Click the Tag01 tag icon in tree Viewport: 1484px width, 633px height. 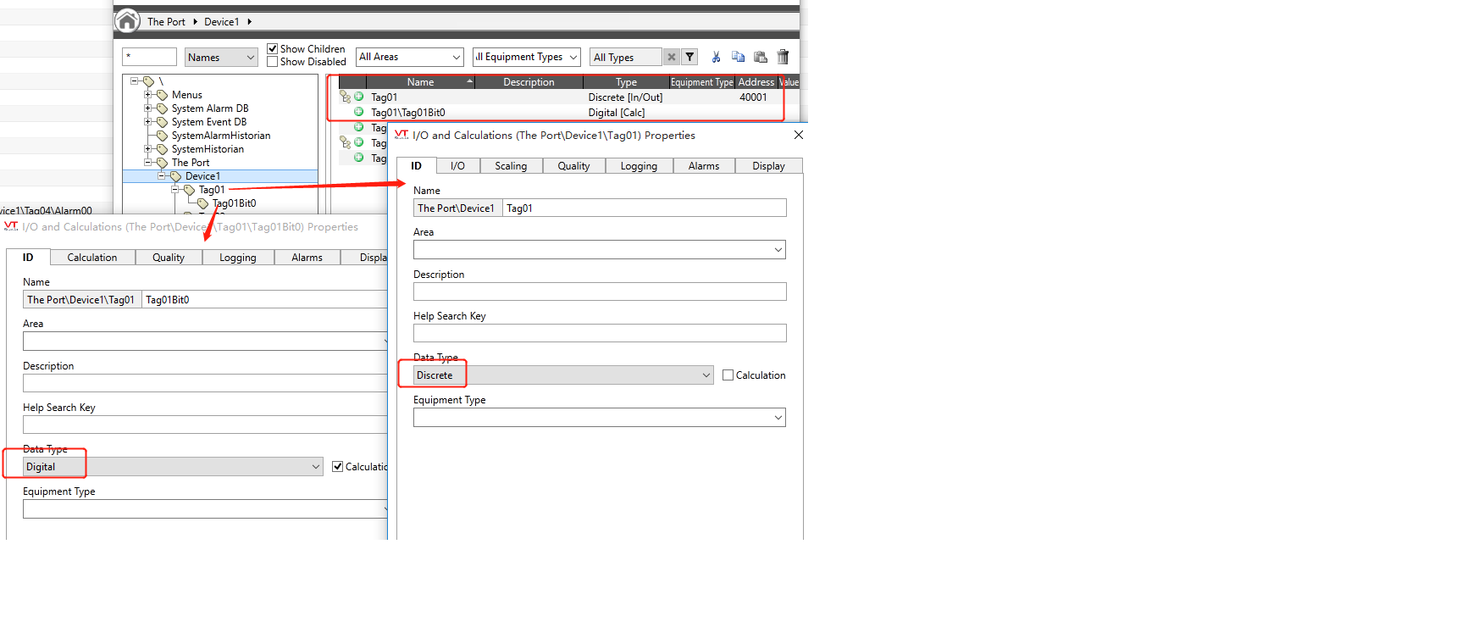[189, 190]
